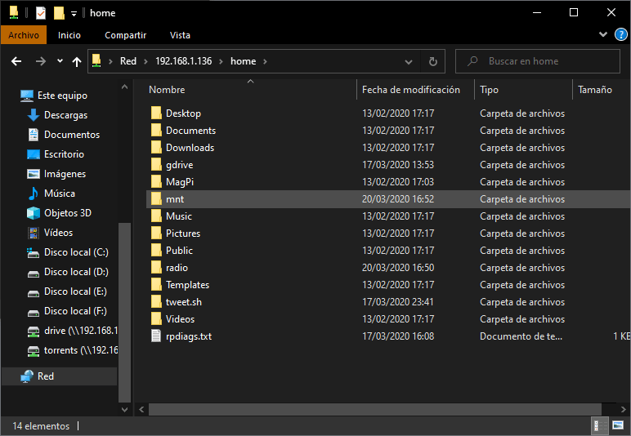The width and height of the screenshot is (631, 436).
Task: Select the radio folder icon
Action: tap(156, 267)
